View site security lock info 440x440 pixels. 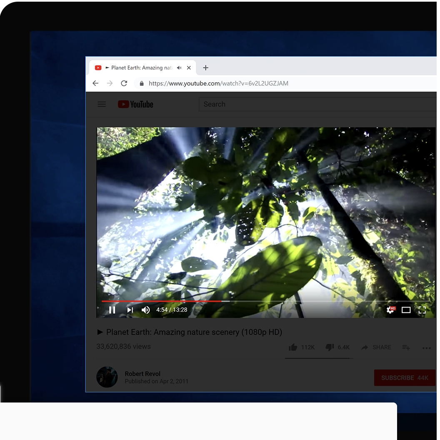click(x=142, y=83)
